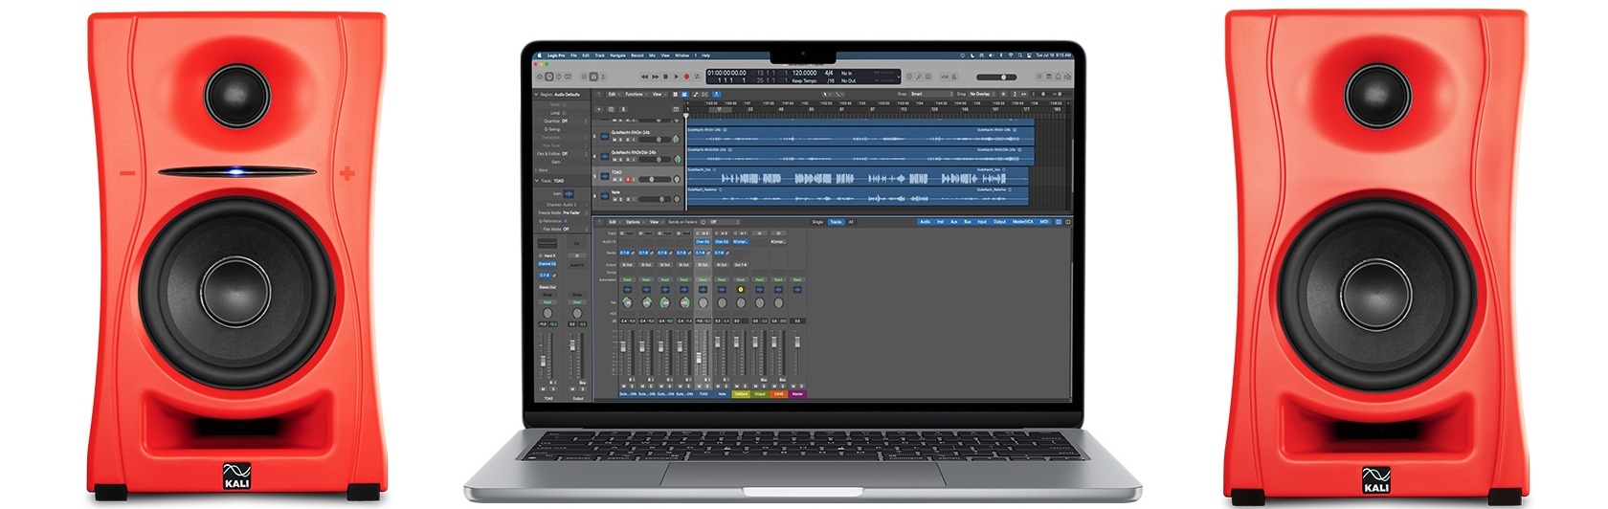Toggle the Show Flex button in tracks area
The width and height of the screenshot is (1608, 509).
tap(704, 94)
